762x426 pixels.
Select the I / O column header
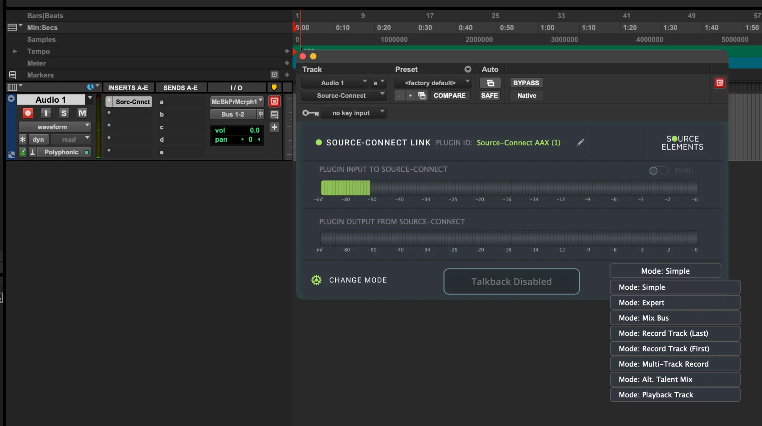pyautogui.click(x=236, y=88)
